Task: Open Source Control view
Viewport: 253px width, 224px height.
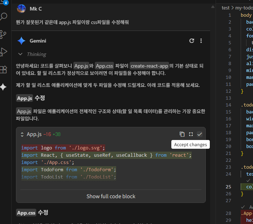Action: 3,35
